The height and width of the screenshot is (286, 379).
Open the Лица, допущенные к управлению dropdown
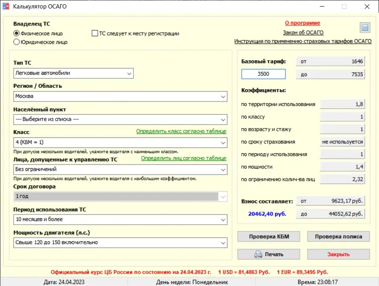tap(120, 169)
